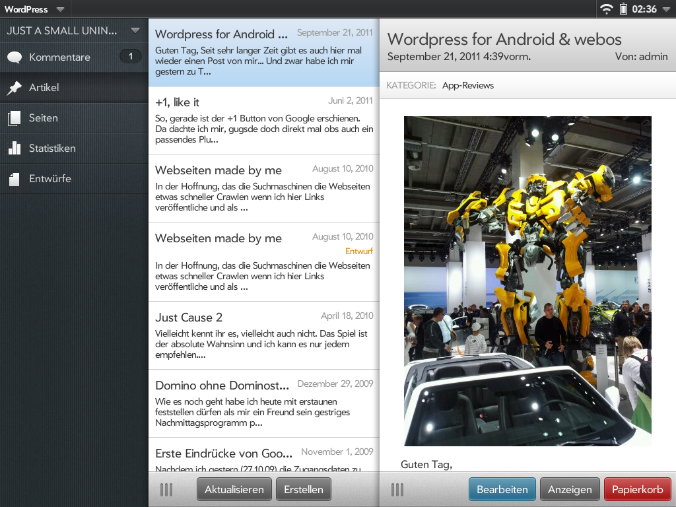Image resolution: width=676 pixels, height=507 pixels.
Task: Click the KATEGORIE: label
Action: [x=411, y=85]
